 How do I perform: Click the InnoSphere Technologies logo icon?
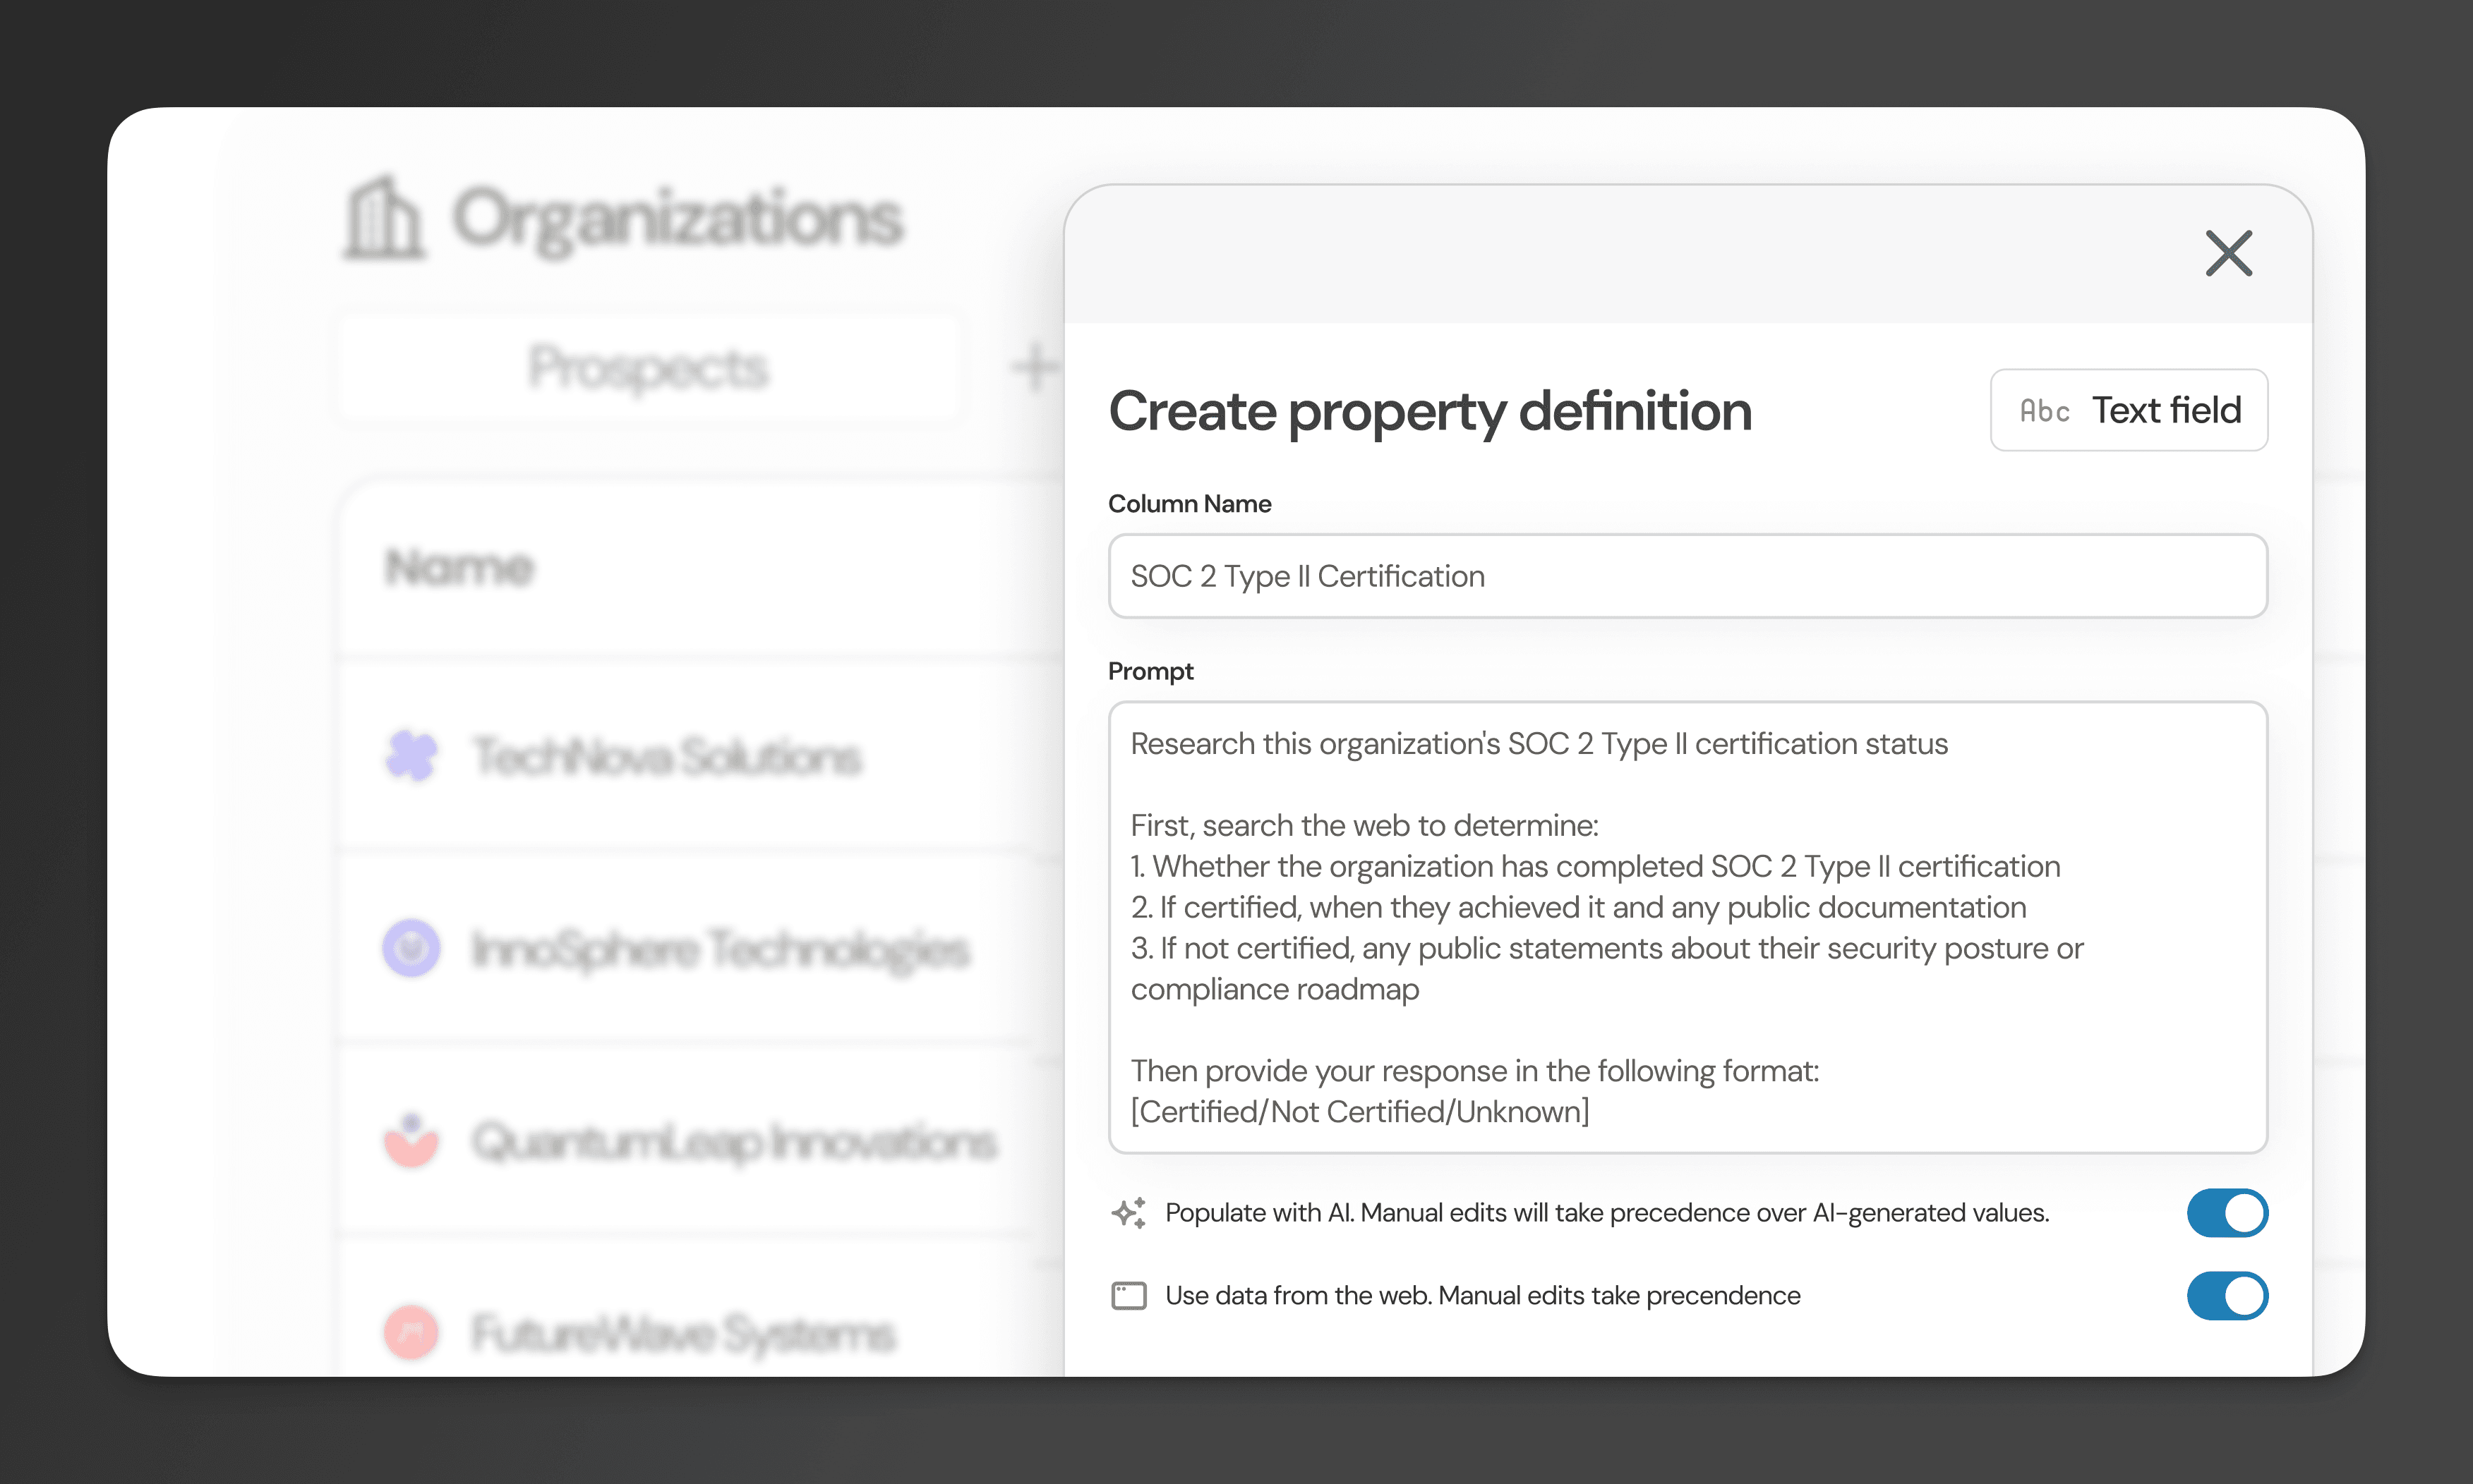click(x=411, y=948)
